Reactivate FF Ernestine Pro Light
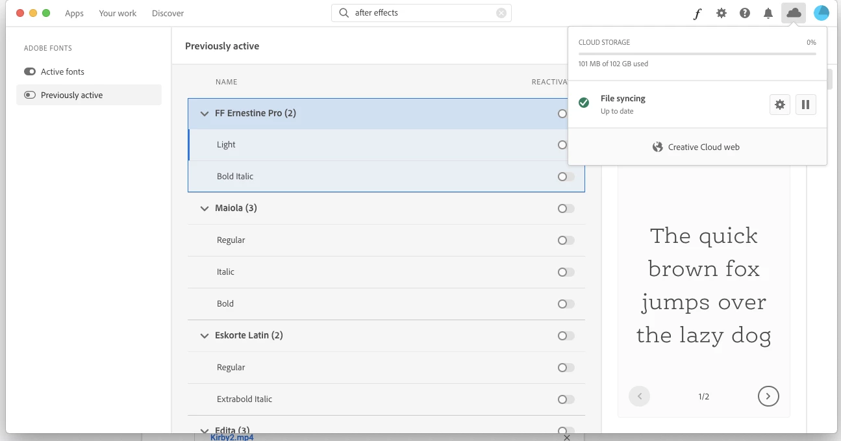The width and height of the screenshot is (841, 441). pyautogui.click(x=563, y=145)
